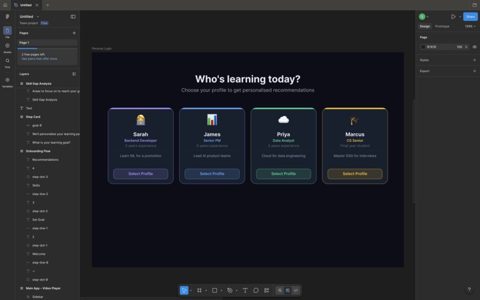Select the Move tool in bottom toolbar

pyautogui.click(x=184, y=290)
